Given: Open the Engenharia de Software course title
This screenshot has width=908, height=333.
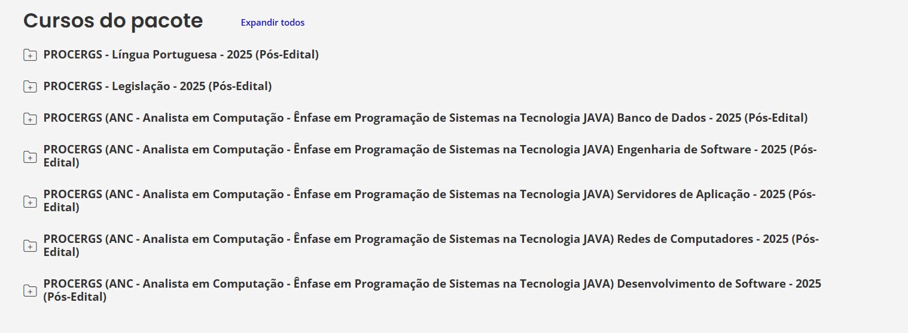Looking at the screenshot, I should point(429,150).
